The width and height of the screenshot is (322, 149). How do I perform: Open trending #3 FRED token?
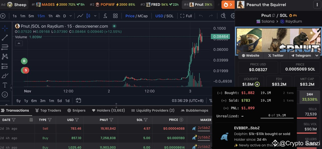pyautogui.click(x=159, y=5)
